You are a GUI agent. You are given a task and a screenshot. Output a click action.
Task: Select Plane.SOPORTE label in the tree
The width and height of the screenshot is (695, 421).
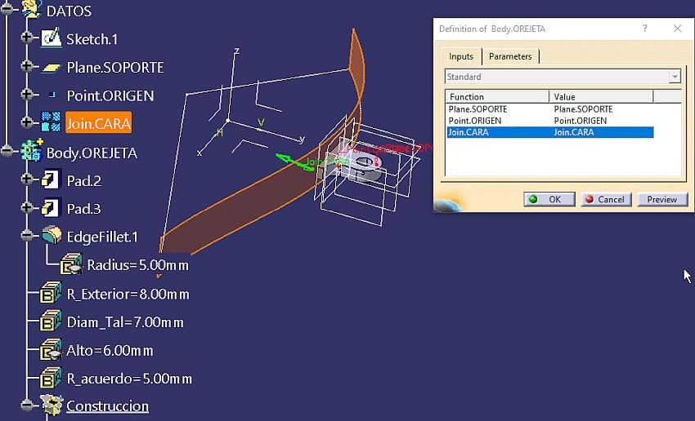point(115,68)
